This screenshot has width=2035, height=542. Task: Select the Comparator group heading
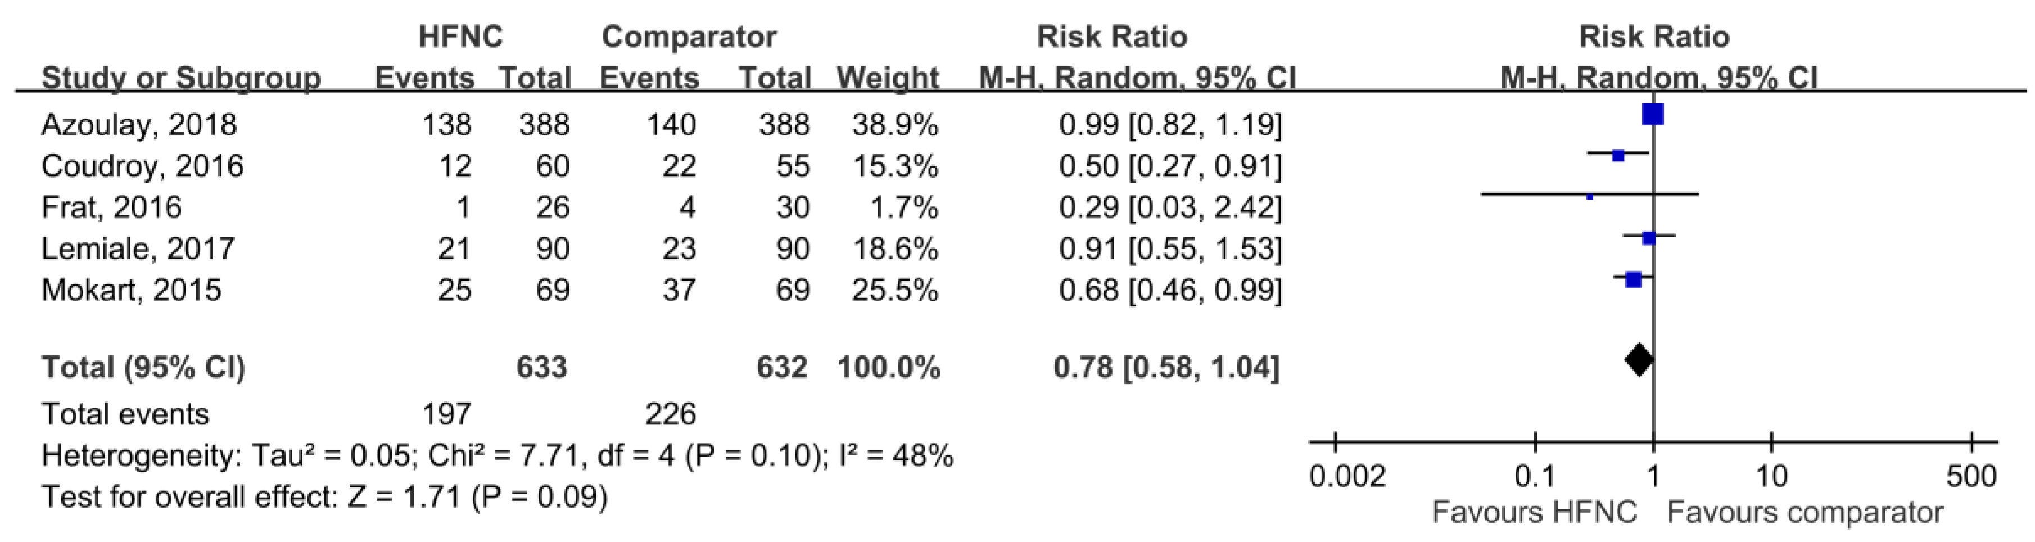[689, 37]
